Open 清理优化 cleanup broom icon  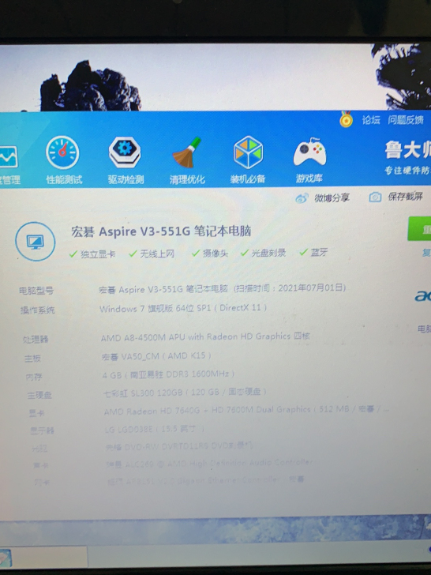[x=187, y=152]
